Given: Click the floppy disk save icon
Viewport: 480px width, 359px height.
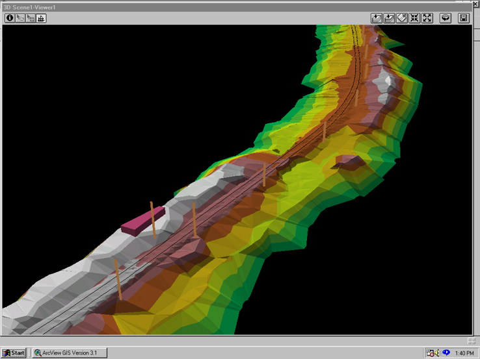Looking at the screenshot, I should pos(464,18).
